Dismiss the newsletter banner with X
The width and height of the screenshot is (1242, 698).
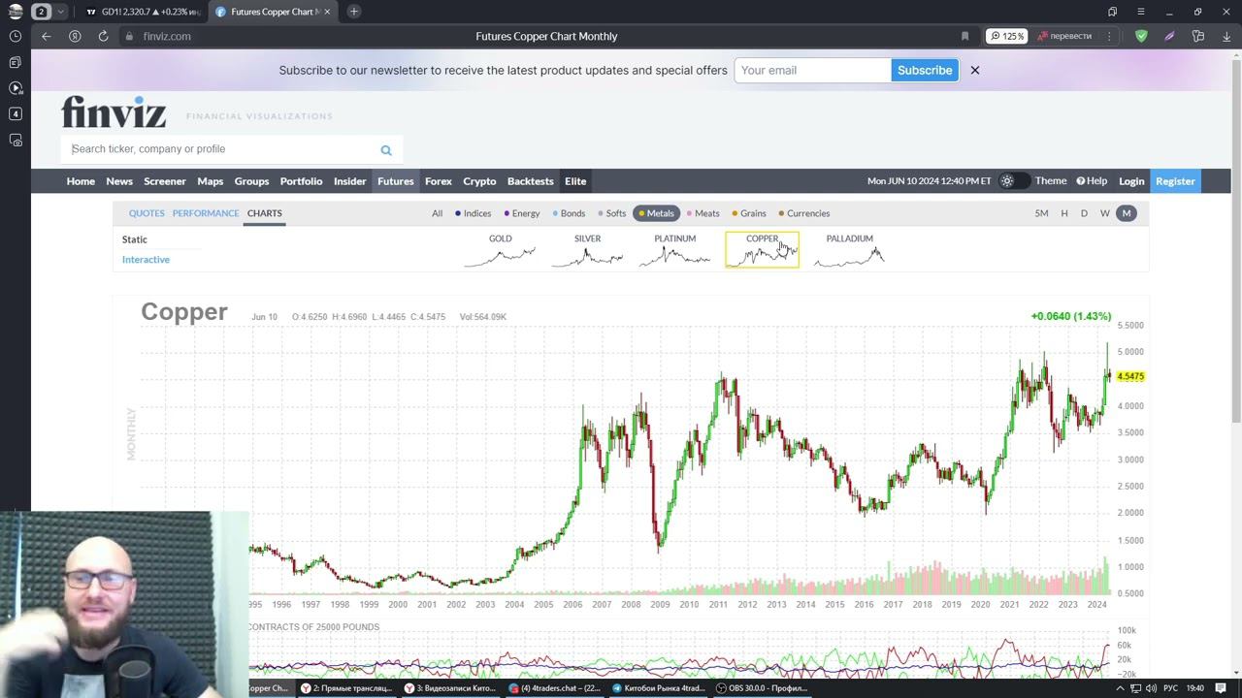[x=975, y=70]
